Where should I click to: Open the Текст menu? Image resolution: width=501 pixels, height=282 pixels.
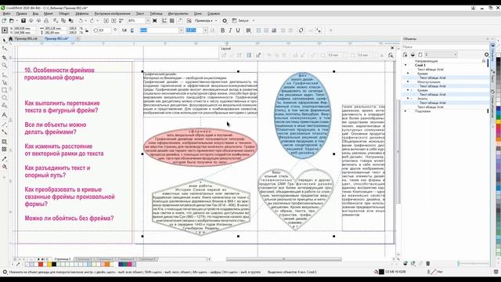[x=140, y=14]
